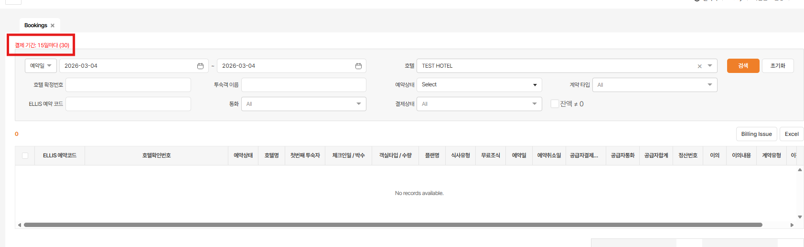This screenshot has height=247, width=804.
Task: Open the 예약상태 Select dropdown
Action: pyautogui.click(x=479, y=85)
